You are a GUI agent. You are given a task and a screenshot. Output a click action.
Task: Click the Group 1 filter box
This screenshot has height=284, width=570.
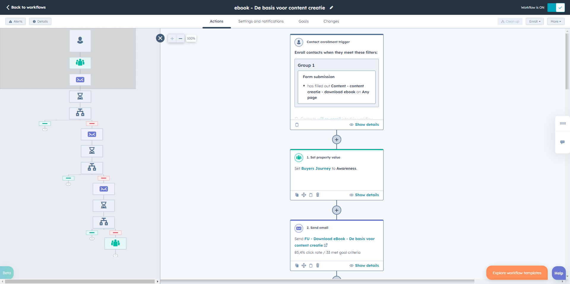tap(336, 83)
